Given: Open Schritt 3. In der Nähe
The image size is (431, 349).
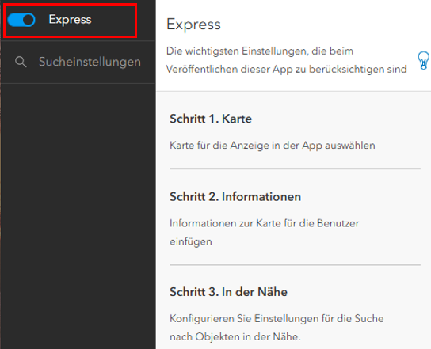Looking at the screenshot, I should pos(228,292).
